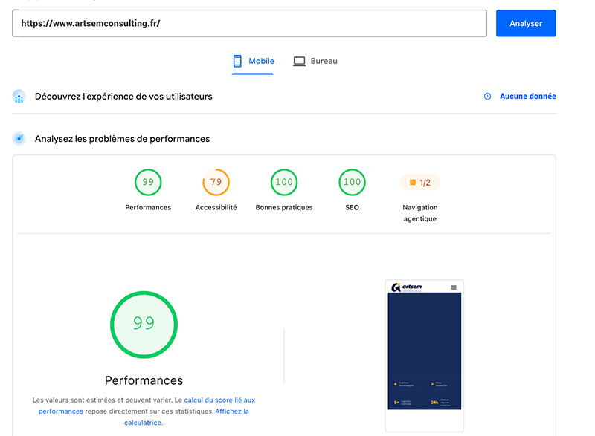This screenshot has width=595, height=436.
Task: Click the user experience section icon
Action: [19, 97]
